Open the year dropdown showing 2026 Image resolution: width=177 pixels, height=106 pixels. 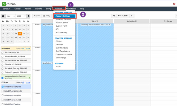[x=21, y=16]
